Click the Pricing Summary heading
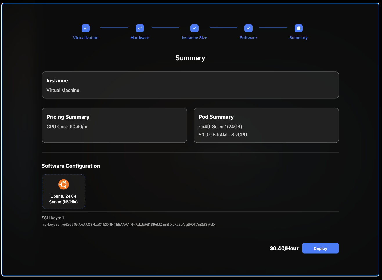This screenshot has width=382, height=280. coord(68,117)
